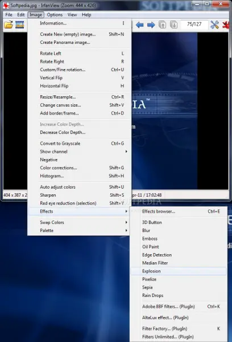Open the File menu

pos(9,15)
